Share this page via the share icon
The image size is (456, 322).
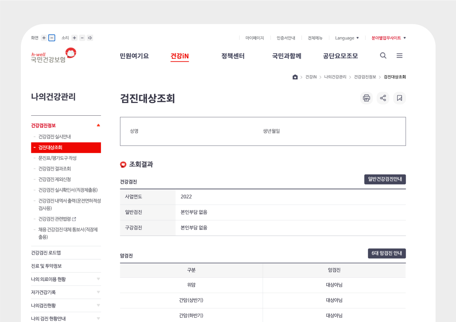point(383,98)
